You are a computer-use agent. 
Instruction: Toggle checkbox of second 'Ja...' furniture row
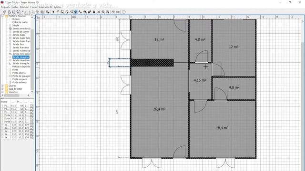31,128
